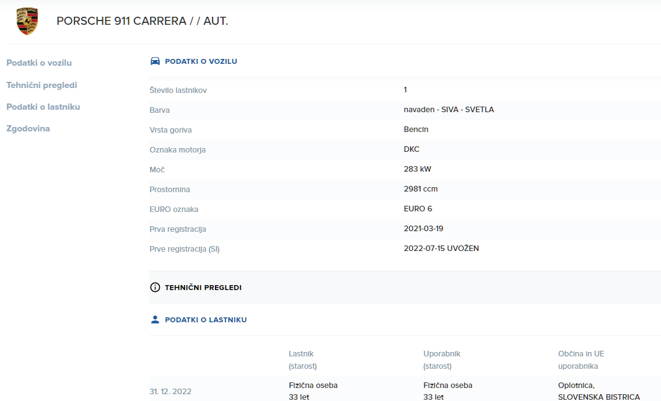Select color value navaden - SIVA - SVETLA
This screenshot has height=401, width=661.
click(449, 110)
